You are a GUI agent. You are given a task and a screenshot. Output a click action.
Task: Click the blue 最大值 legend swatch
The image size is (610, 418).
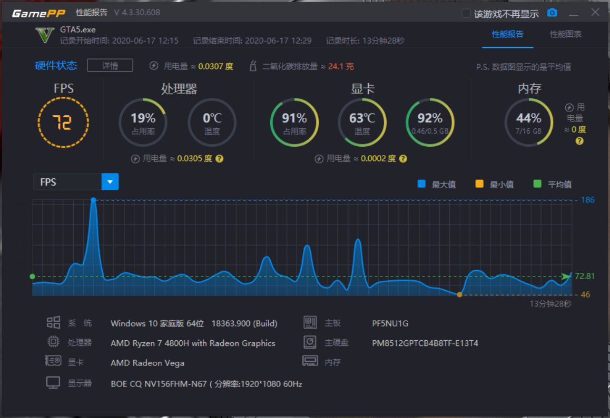pos(421,183)
